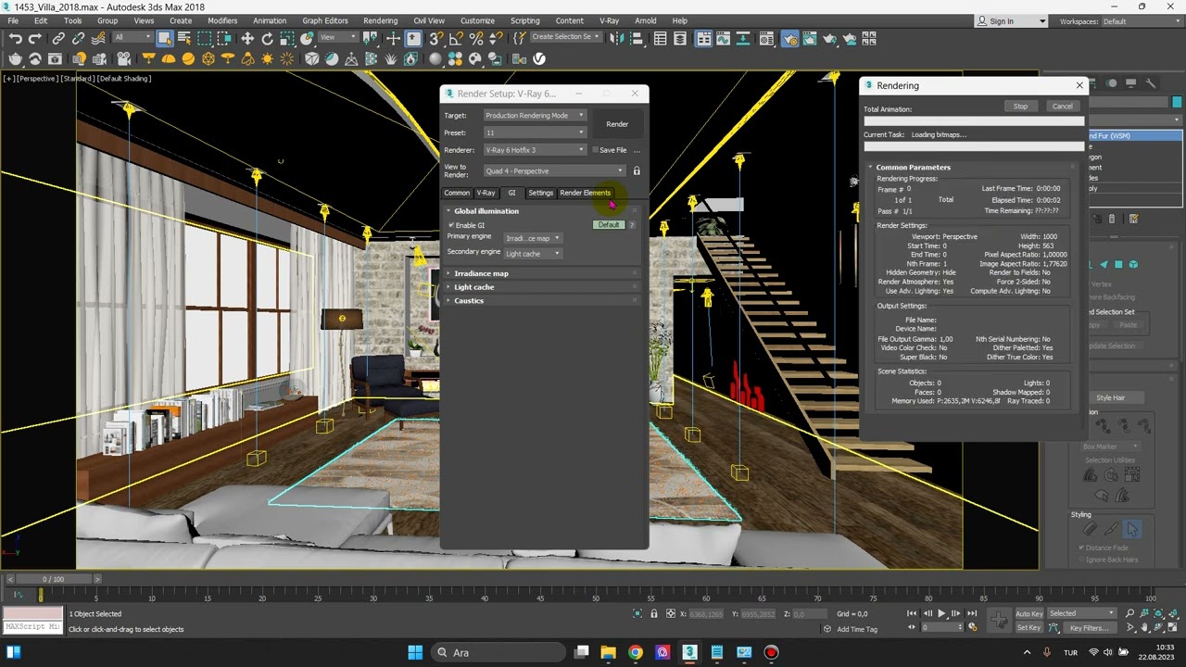The image size is (1186, 667).
Task: Click Zoom Extents All viewport icon
Action: (1175, 613)
